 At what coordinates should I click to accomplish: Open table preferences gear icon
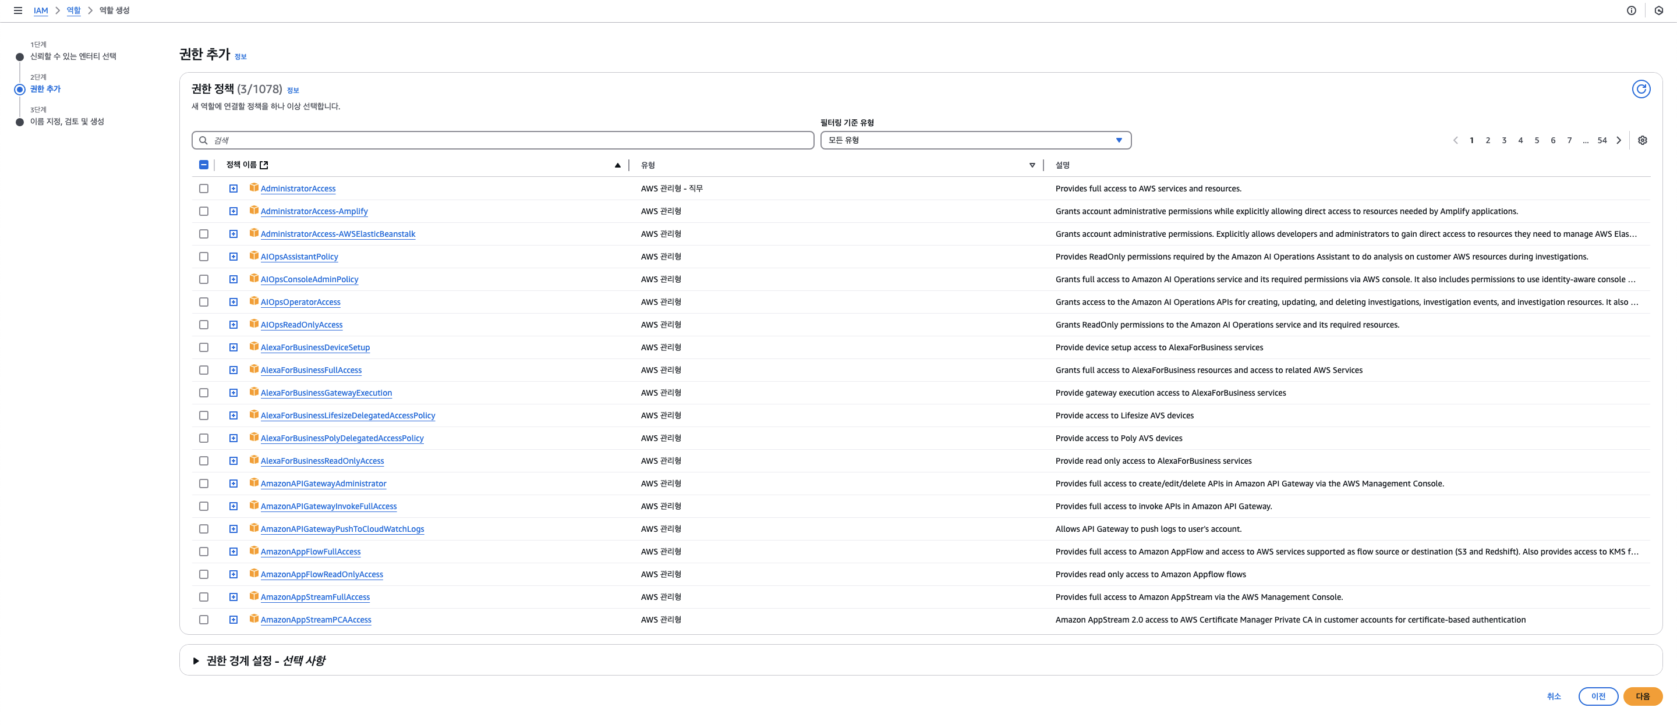pos(1642,141)
